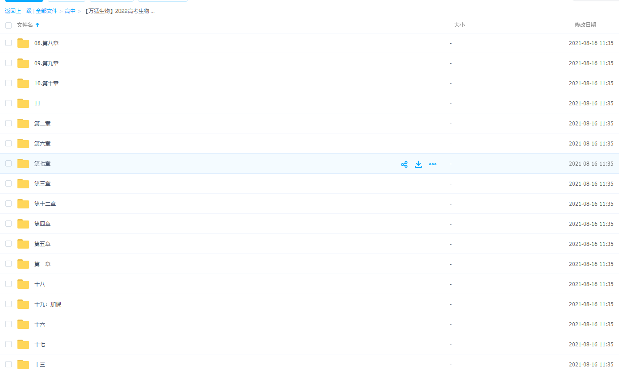Sort the list by 大小 column
This screenshot has width=619, height=370.
coord(459,25)
